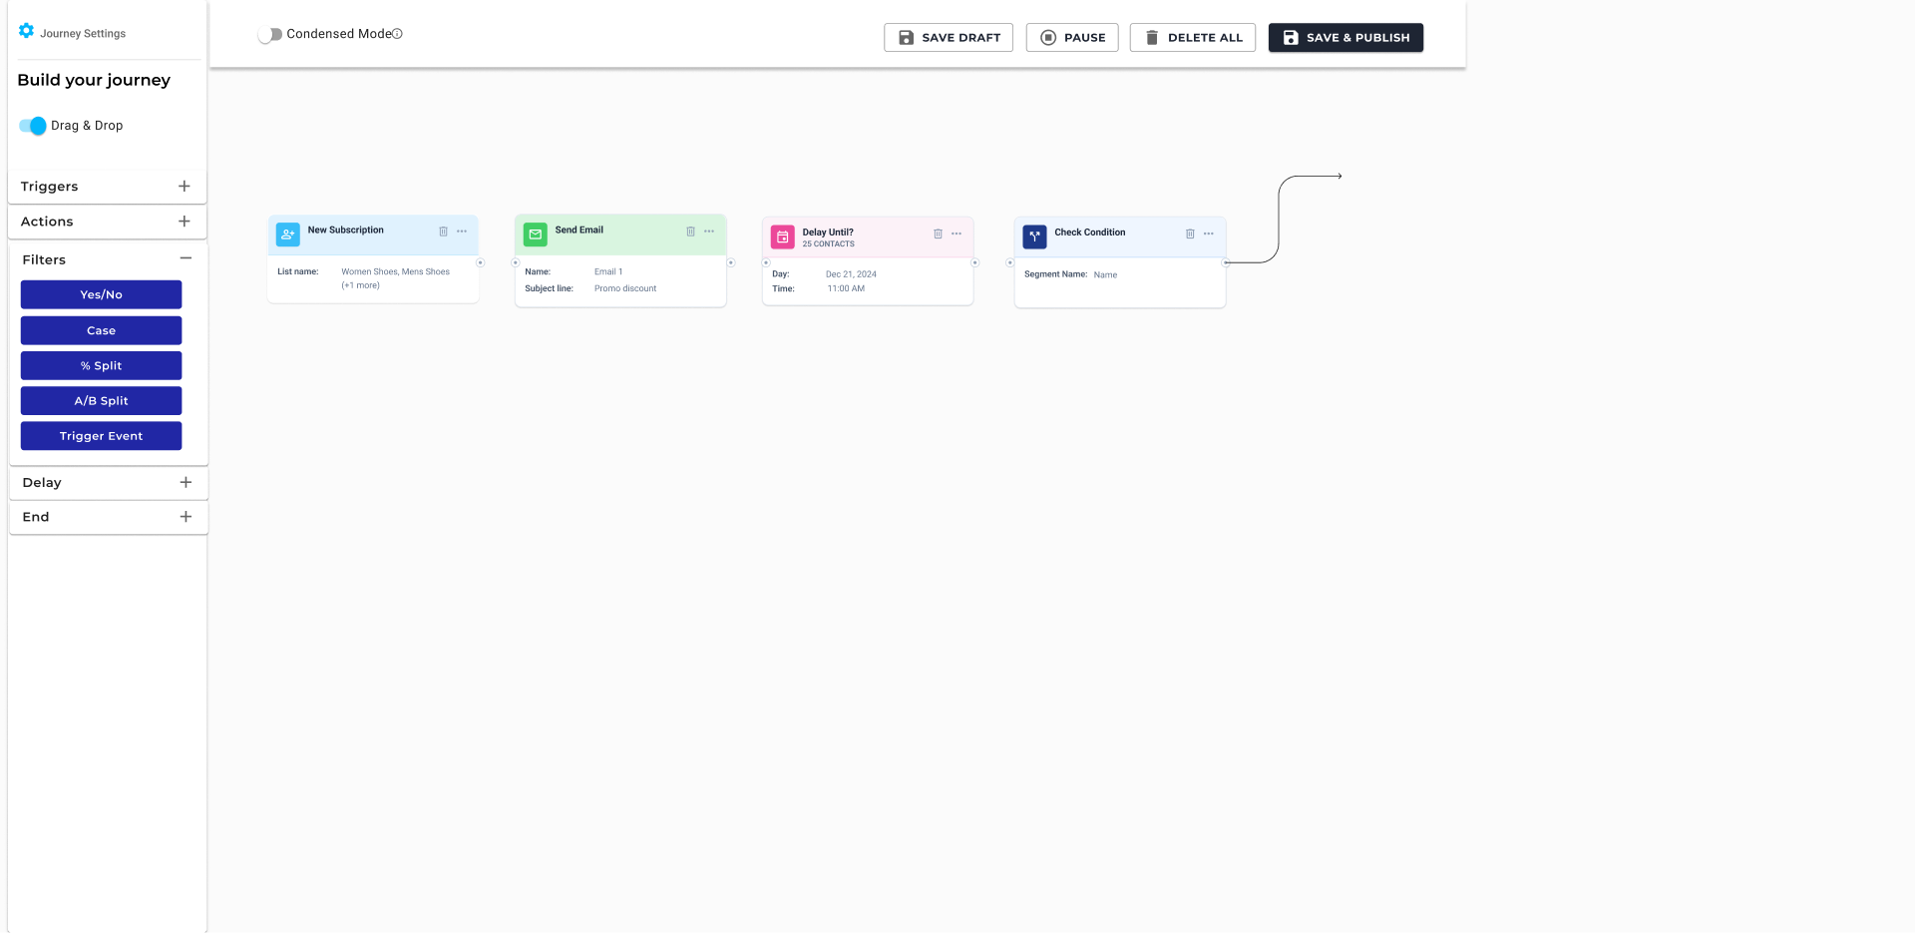Viewport: 1915px width, 933px height.
Task: Select the New Subscription node title
Action: click(x=345, y=231)
